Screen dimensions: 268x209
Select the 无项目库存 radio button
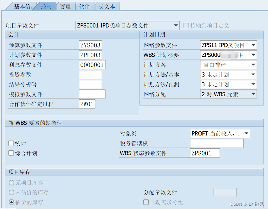(11, 183)
